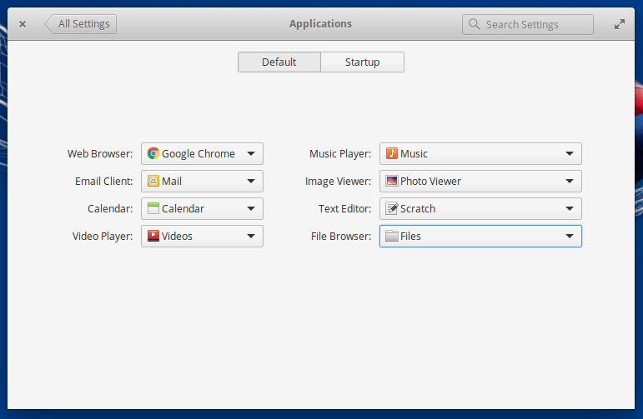643x419 pixels.
Task: Click the "Videos" text in Video Player
Action: [x=177, y=236]
